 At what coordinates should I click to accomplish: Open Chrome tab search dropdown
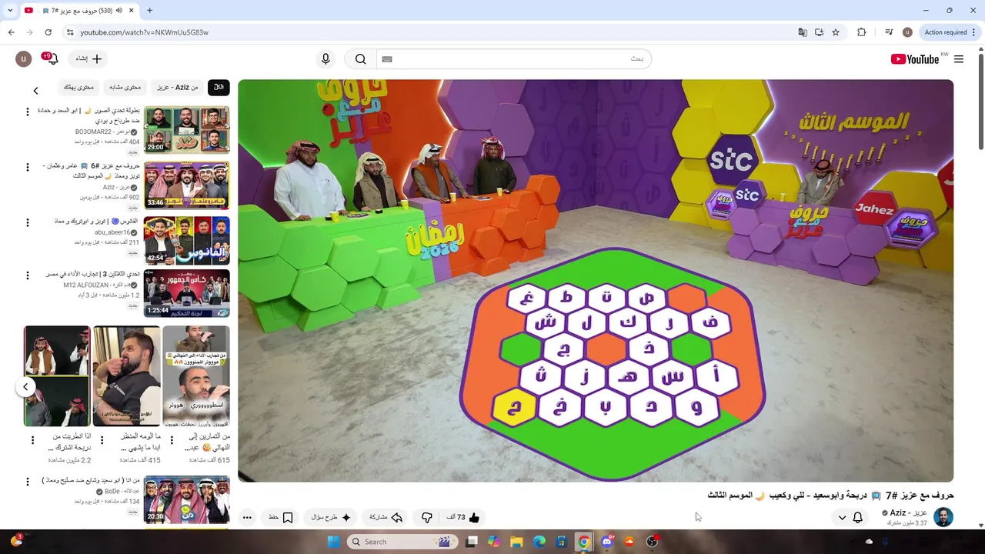[x=10, y=10]
